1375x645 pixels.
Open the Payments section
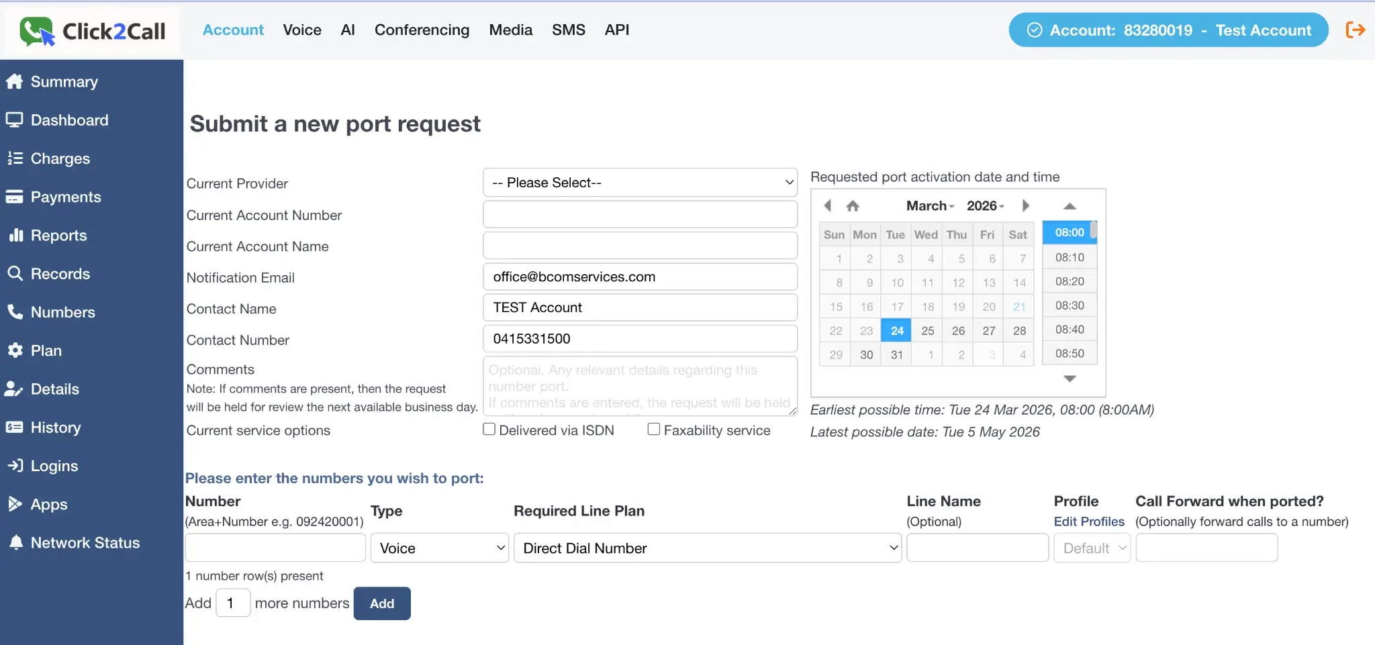(x=66, y=197)
